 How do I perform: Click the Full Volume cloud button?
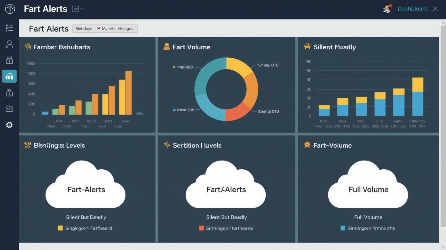[x=368, y=189]
